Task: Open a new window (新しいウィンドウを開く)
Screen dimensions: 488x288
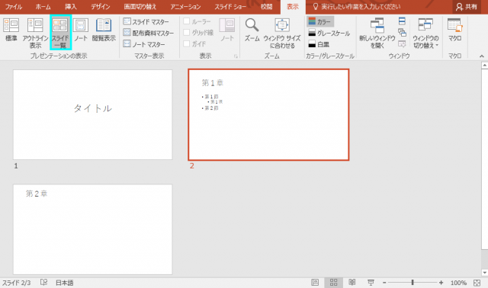Action: pyautogui.click(x=377, y=33)
